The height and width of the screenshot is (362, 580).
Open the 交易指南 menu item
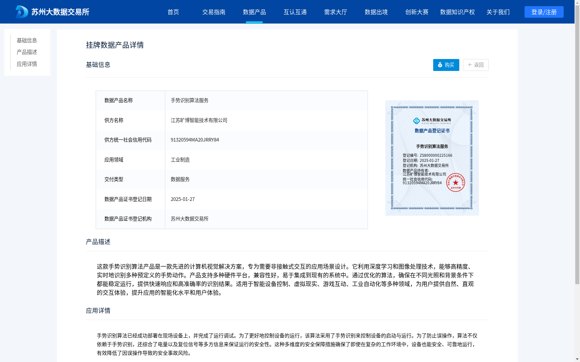pos(214,12)
